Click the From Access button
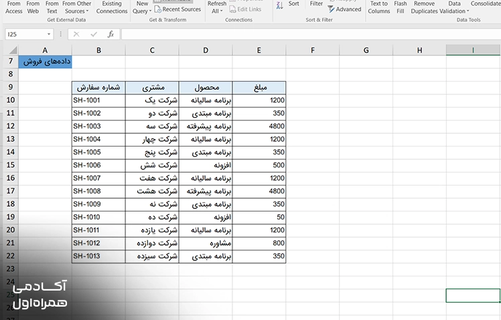This screenshot has width=501, height=320. (14, 7)
